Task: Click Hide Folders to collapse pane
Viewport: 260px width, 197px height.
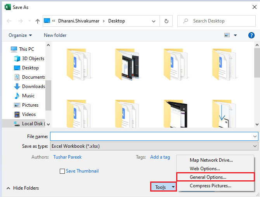Action: click(x=23, y=188)
